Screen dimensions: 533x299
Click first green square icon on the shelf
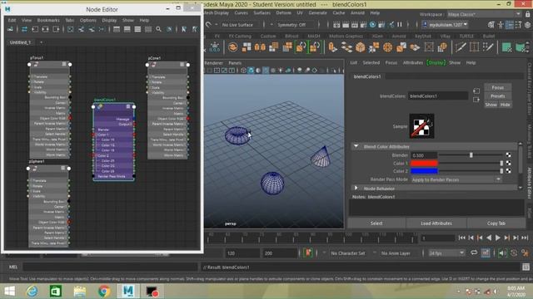click(x=506, y=47)
